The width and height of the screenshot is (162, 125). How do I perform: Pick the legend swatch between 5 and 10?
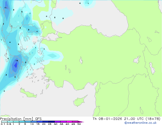click(x=28, y=122)
